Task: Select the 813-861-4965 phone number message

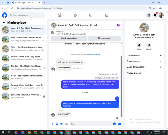Action: click(x=64, y=114)
